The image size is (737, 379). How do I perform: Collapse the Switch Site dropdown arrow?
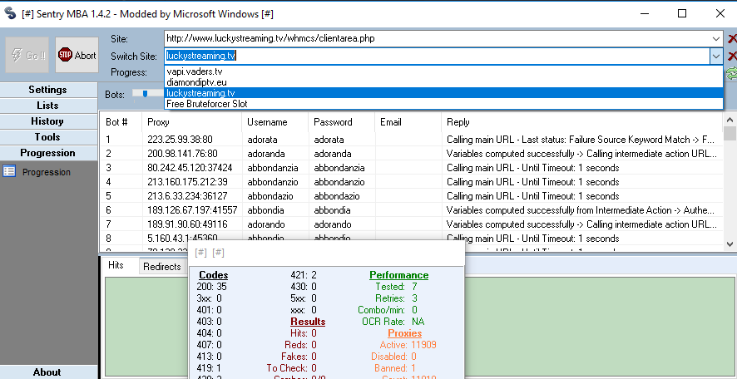coord(715,56)
